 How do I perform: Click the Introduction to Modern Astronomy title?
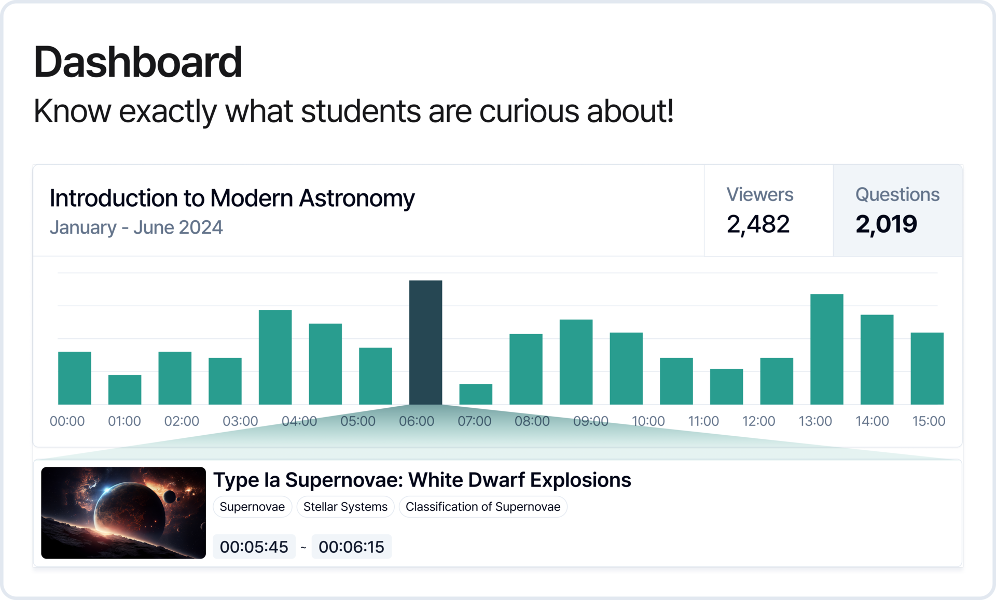tap(232, 198)
